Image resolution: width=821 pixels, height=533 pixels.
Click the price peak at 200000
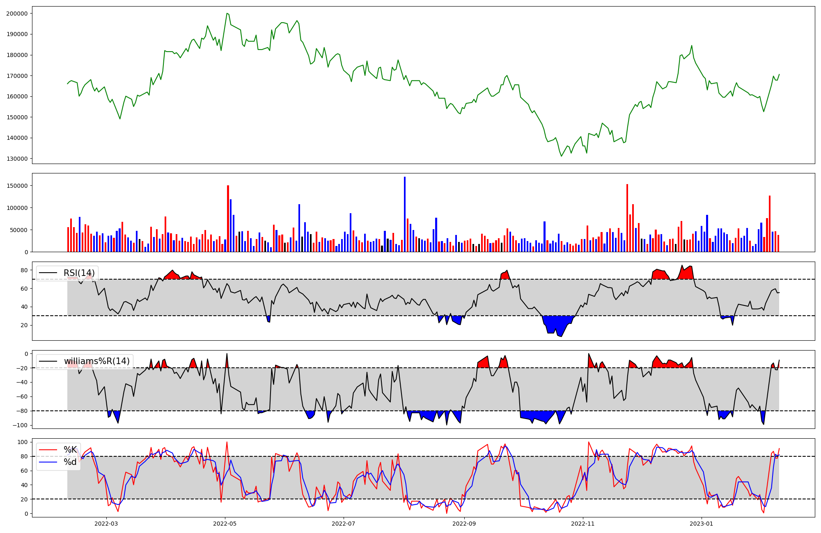click(x=227, y=14)
